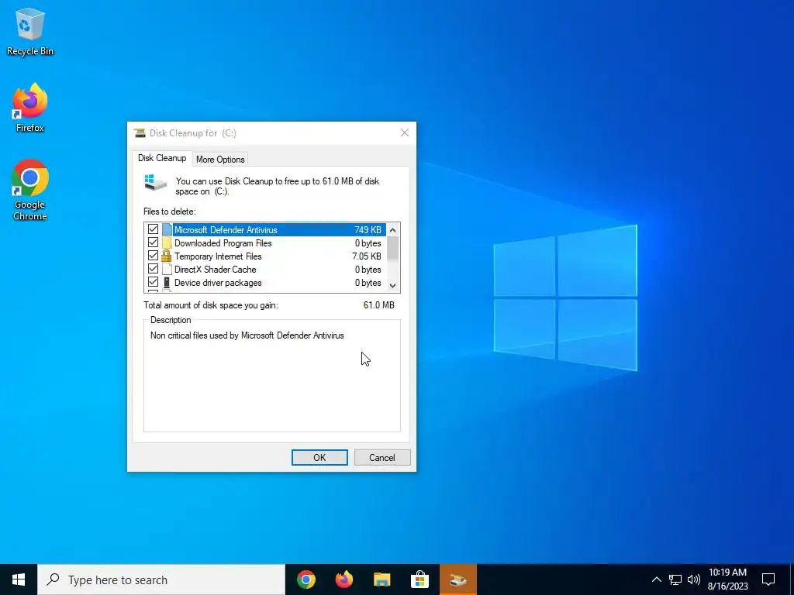Close the Disk Cleanup dialog
This screenshot has width=794, height=595.
pos(405,132)
